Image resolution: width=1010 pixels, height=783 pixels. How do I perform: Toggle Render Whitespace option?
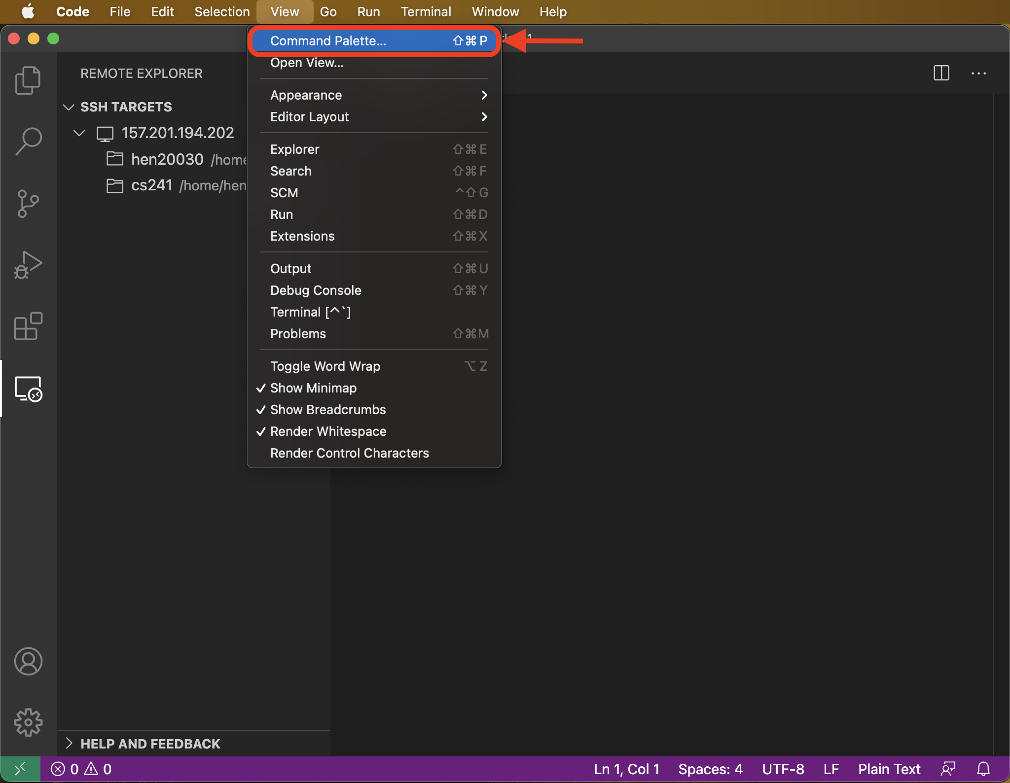pos(328,430)
